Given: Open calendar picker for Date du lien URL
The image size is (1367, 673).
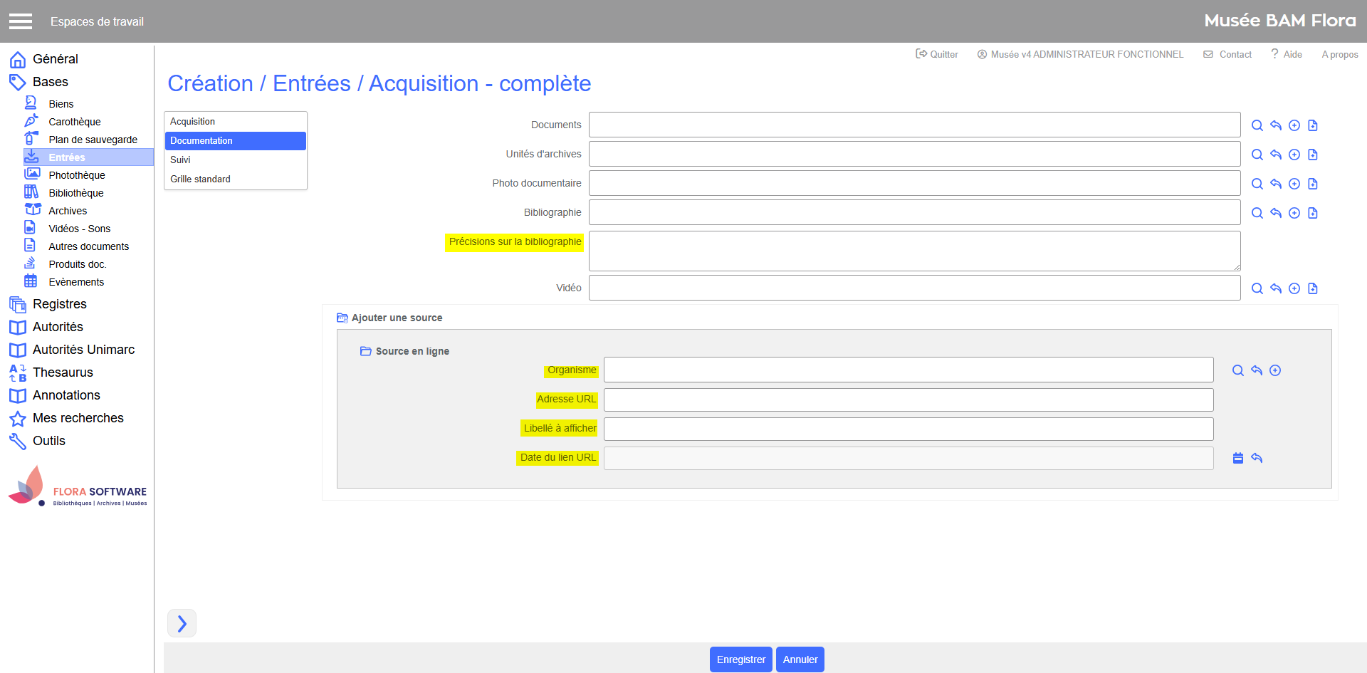Looking at the screenshot, I should 1237,458.
